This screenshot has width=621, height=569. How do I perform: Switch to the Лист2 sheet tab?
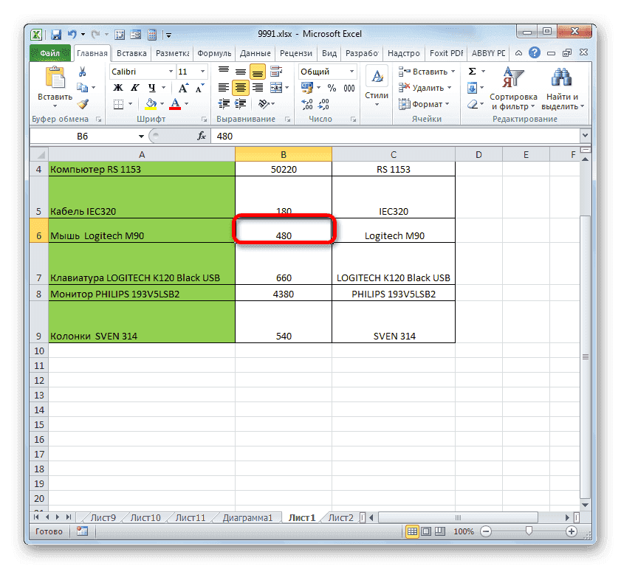[340, 517]
